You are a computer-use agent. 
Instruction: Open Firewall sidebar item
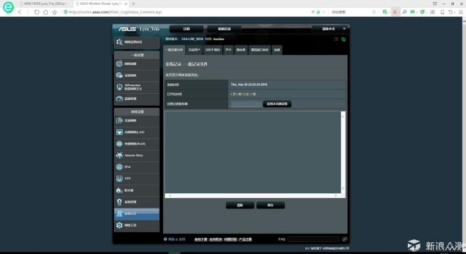coord(137,190)
